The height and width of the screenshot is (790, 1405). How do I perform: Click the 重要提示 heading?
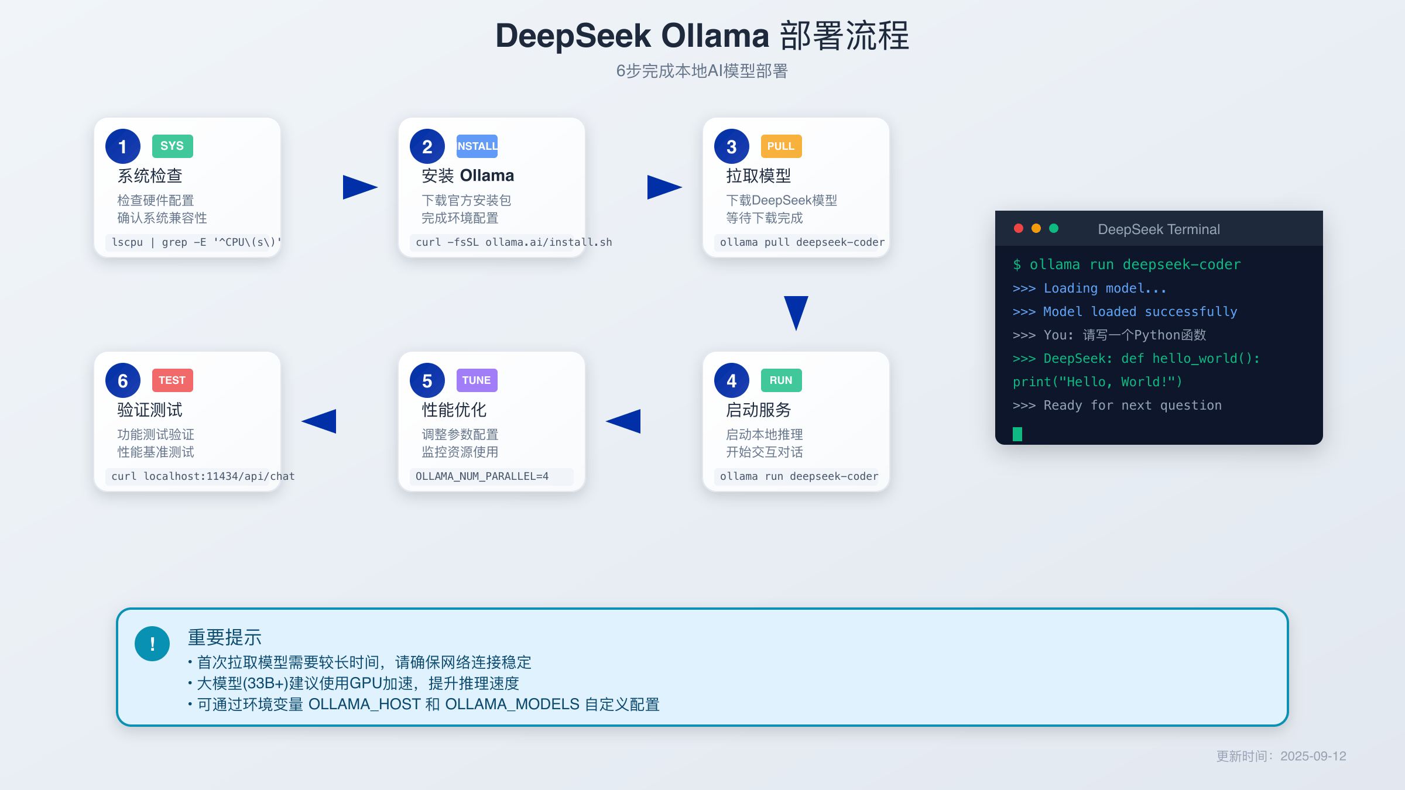225,637
